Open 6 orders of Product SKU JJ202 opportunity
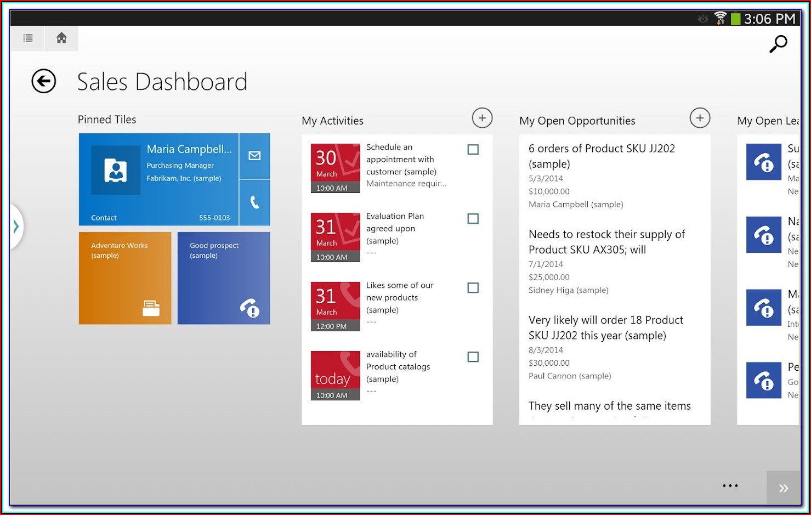The width and height of the screenshot is (811, 515). [602, 156]
